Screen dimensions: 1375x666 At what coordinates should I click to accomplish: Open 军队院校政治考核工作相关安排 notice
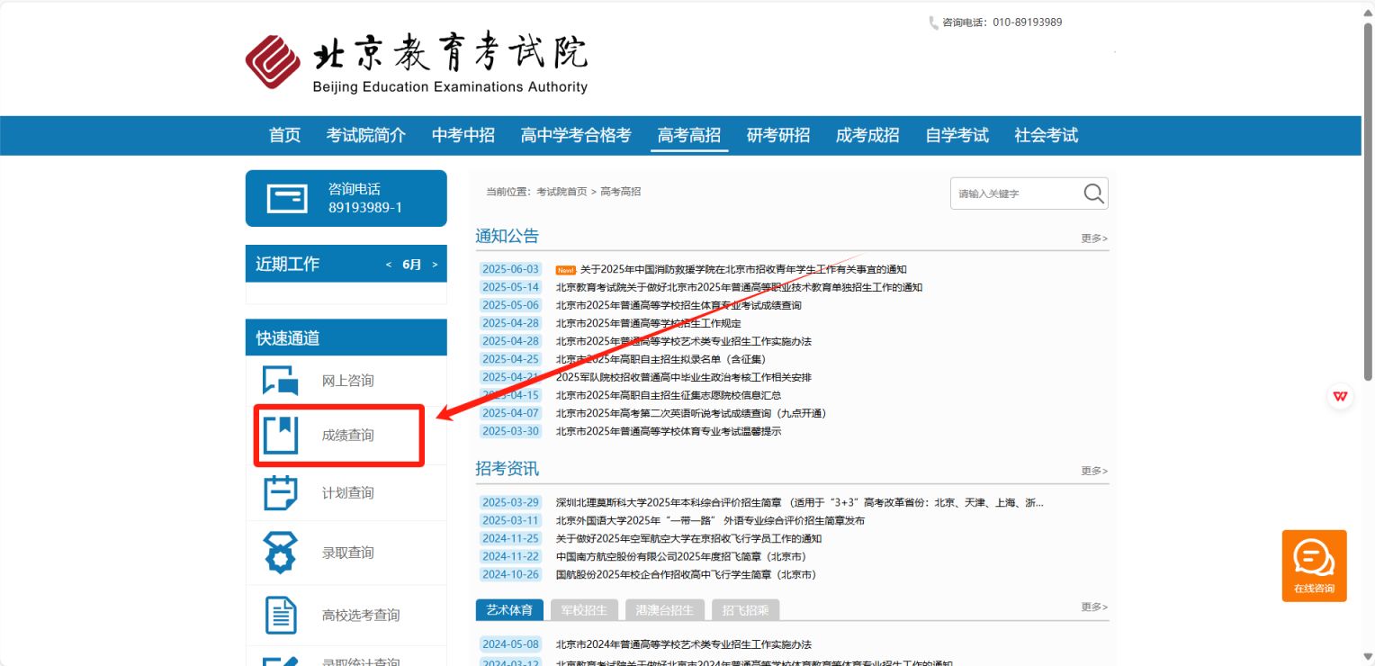pos(684,377)
